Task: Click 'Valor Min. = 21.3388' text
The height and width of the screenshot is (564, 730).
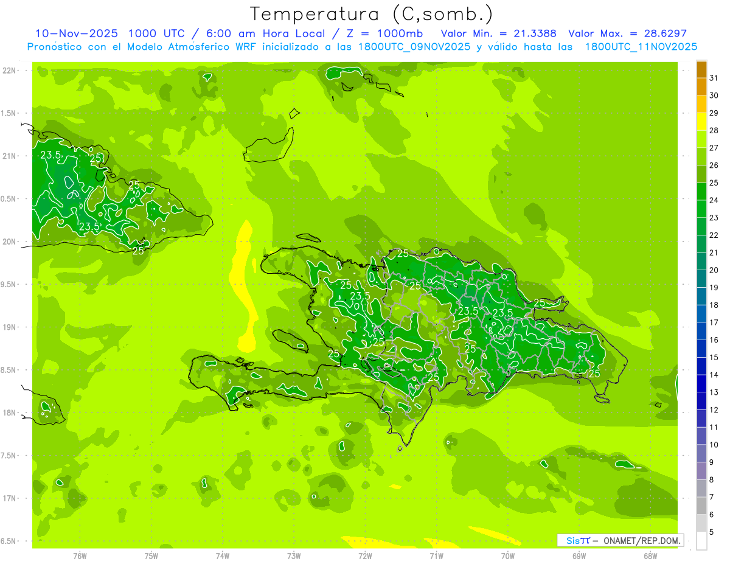Action: click(498, 33)
